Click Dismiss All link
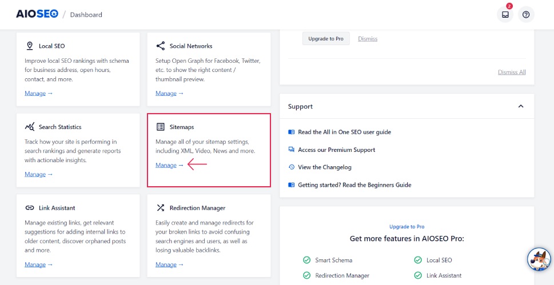554x285 pixels. tap(512, 72)
